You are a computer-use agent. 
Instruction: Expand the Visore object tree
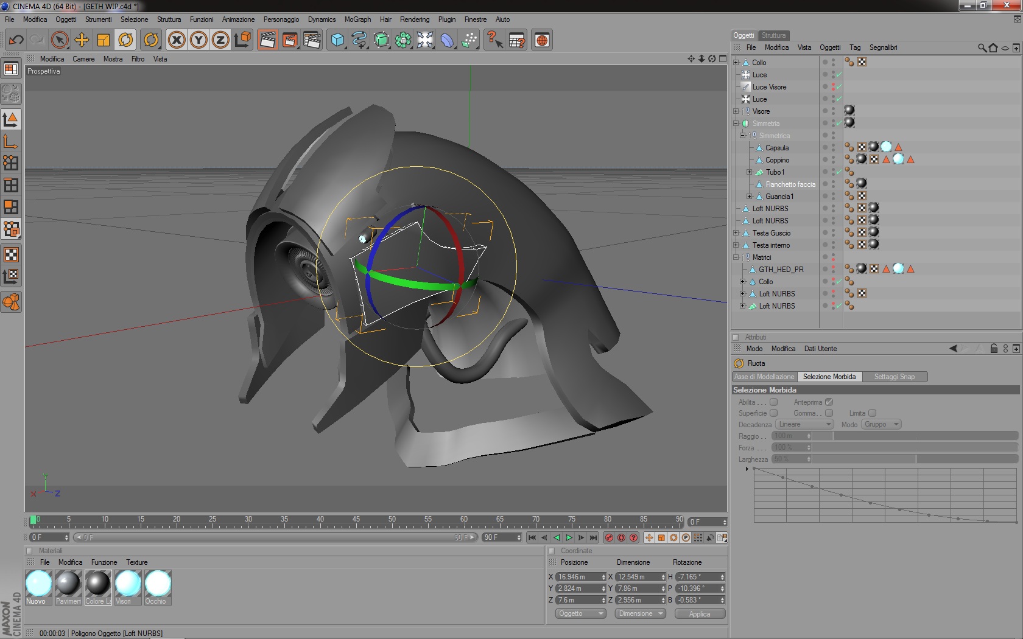[736, 111]
